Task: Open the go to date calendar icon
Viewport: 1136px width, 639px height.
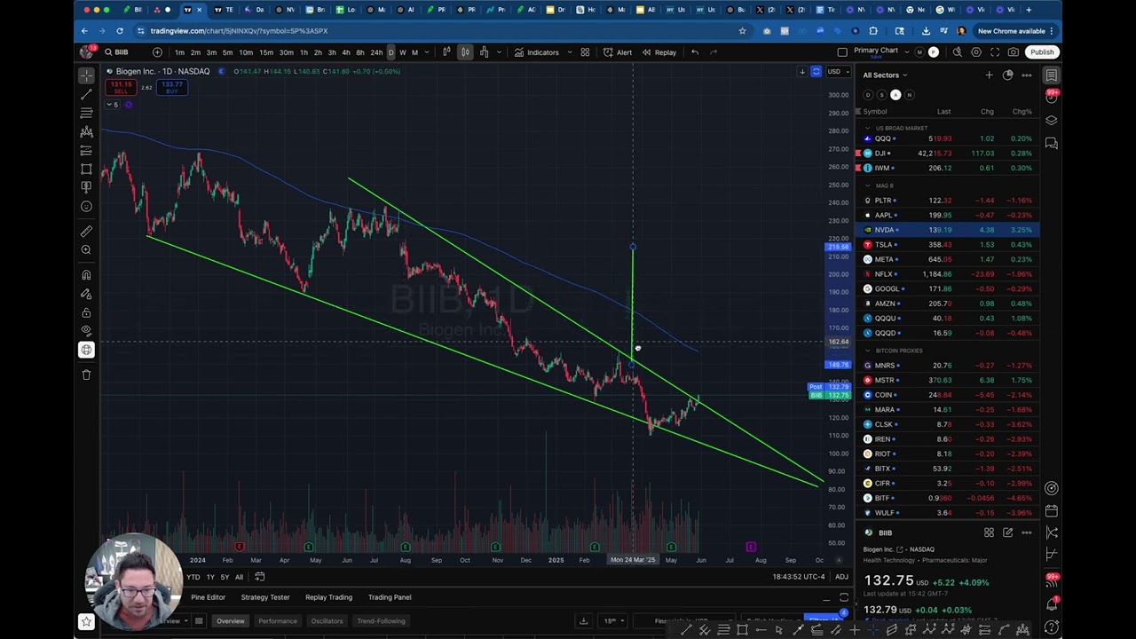Action: coord(259,577)
